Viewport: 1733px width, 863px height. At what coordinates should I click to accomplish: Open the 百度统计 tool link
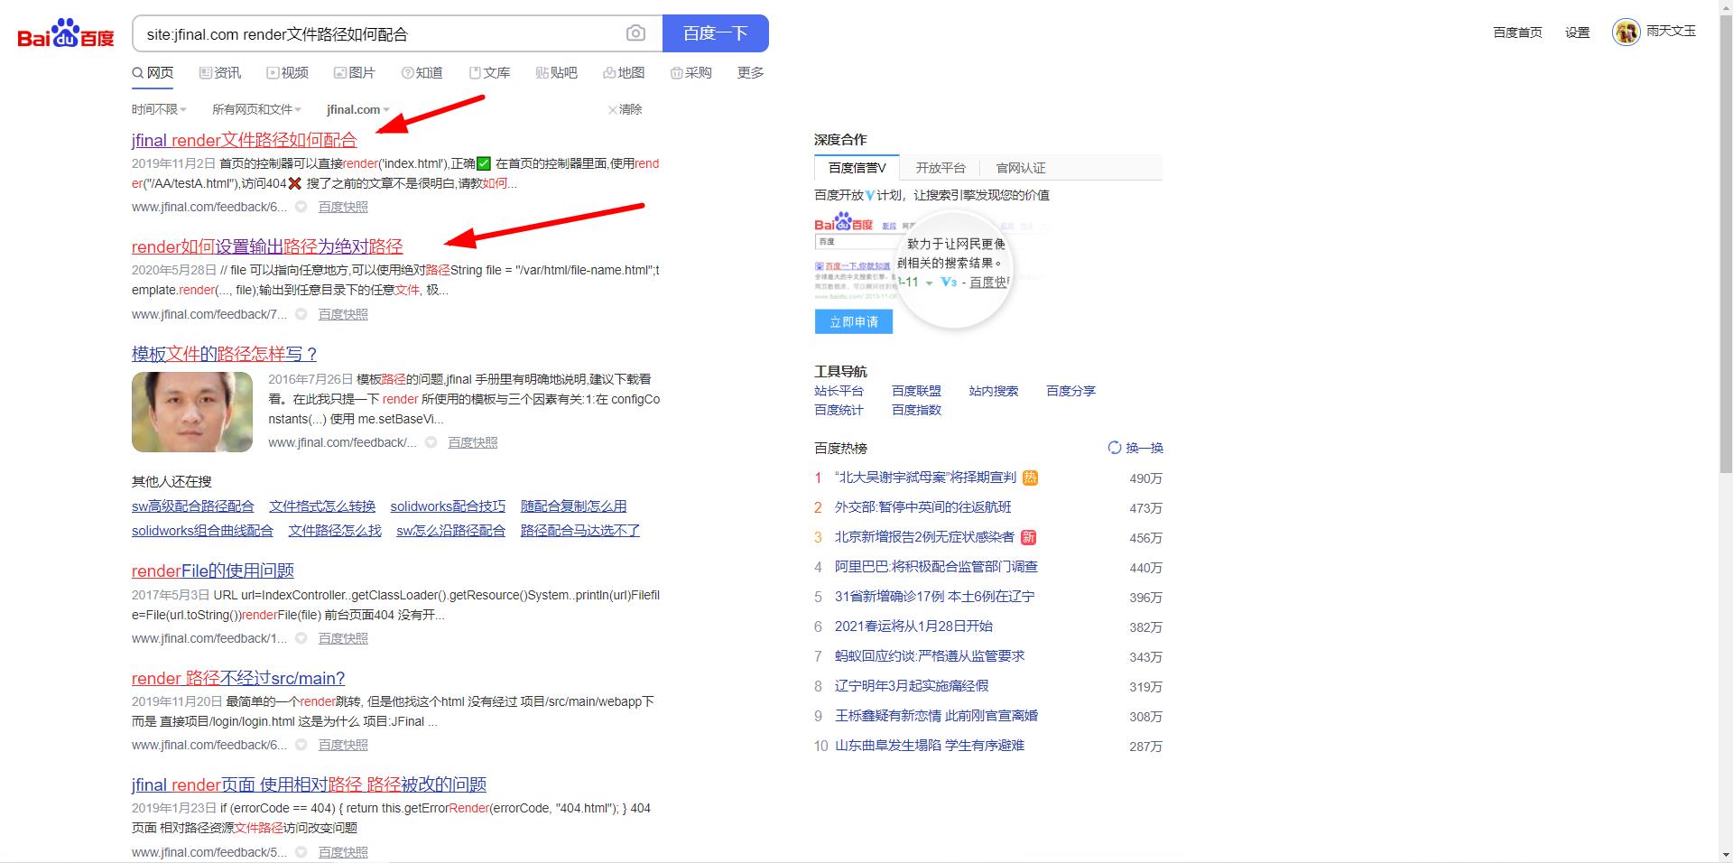coord(839,410)
